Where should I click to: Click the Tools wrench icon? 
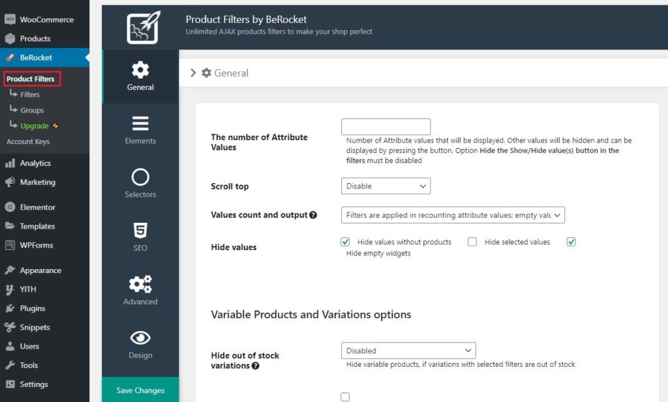coord(10,365)
